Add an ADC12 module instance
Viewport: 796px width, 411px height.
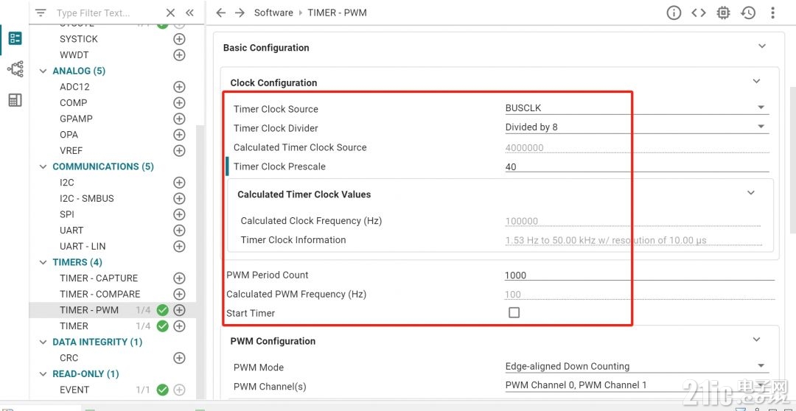(x=179, y=87)
